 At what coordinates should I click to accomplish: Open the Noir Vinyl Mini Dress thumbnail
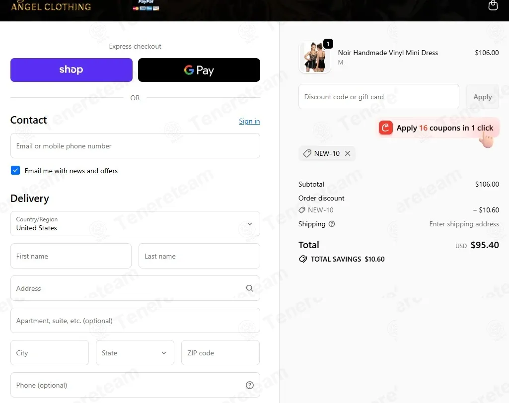point(314,58)
